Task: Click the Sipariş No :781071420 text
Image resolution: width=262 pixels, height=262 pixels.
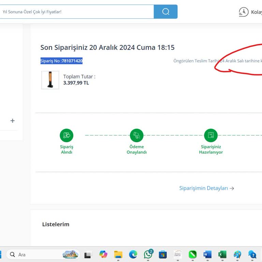Action: pyautogui.click(x=61, y=61)
